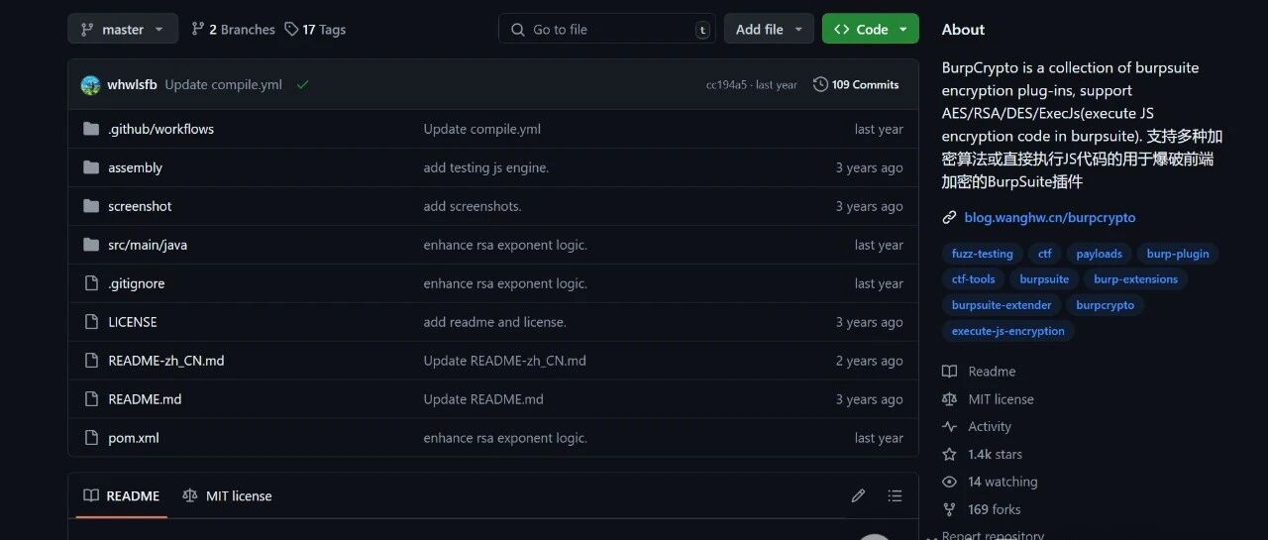This screenshot has width=1268, height=540.
Task: Click file icon beside LICENSE
Action: pos(91,322)
